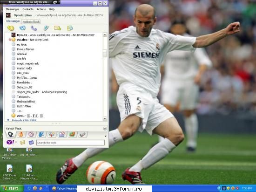
Task: Select the calendar plugin tab
Action: tap(62, 135)
